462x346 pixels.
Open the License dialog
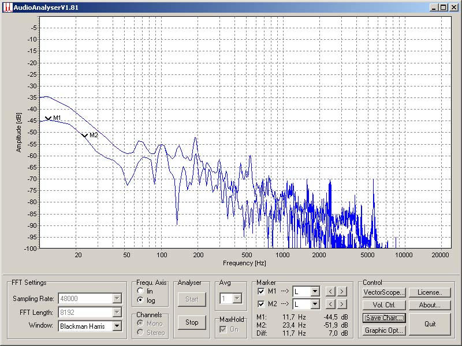[x=430, y=292]
